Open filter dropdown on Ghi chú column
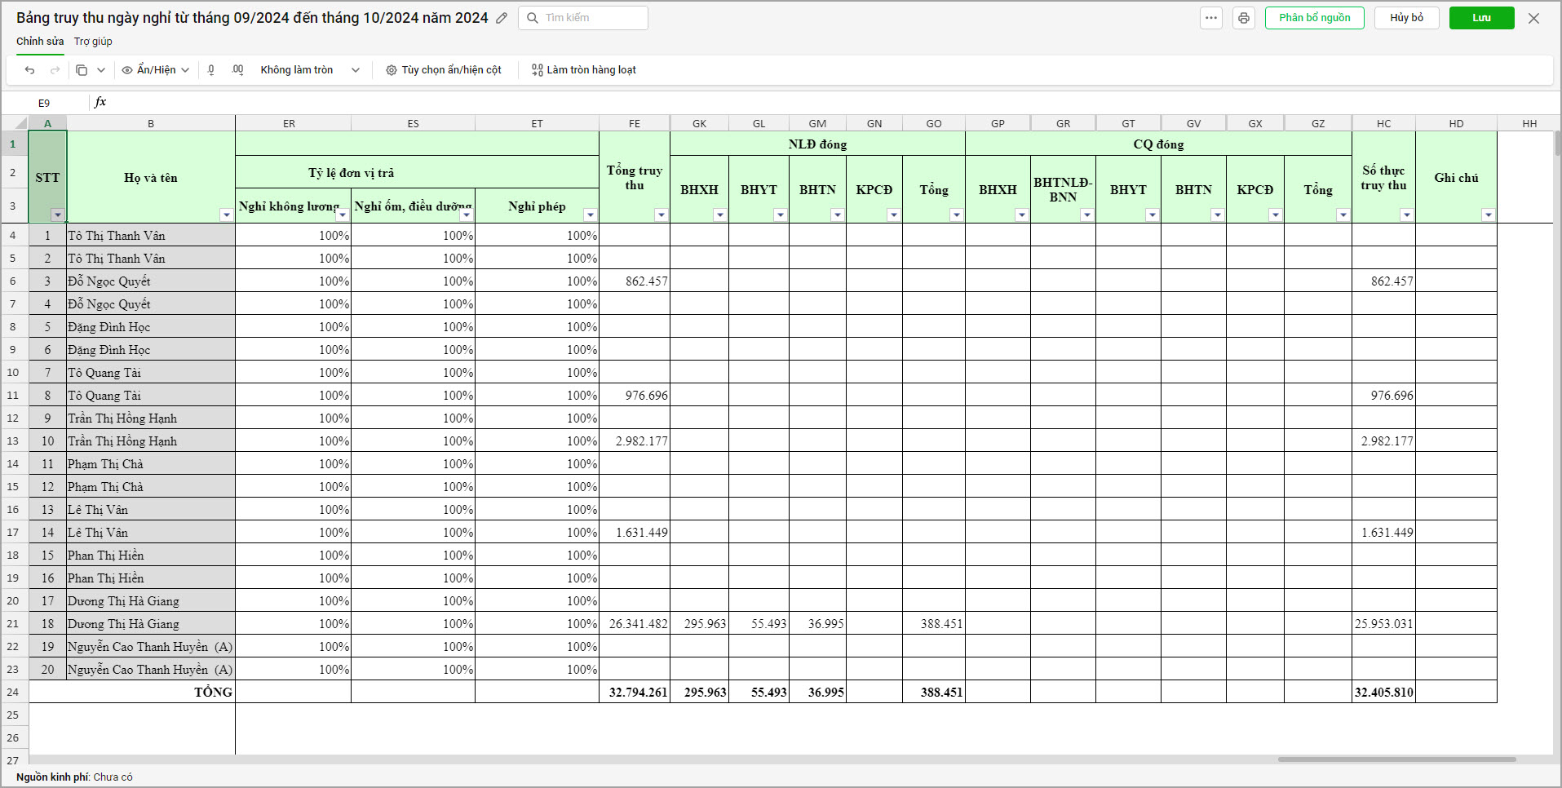This screenshot has height=788, width=1562. (1488, 215)
